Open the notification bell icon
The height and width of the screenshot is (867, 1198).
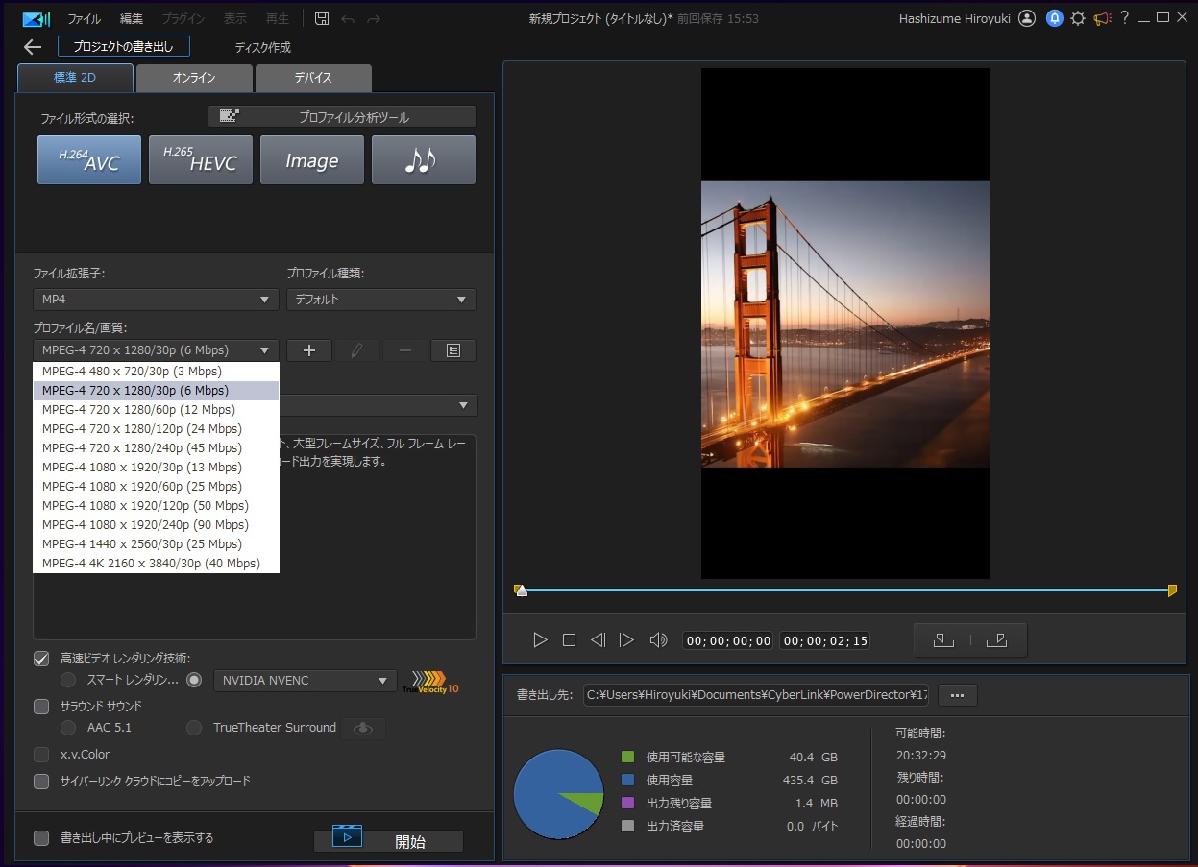pyautogui.click(x=1054, y=18)
